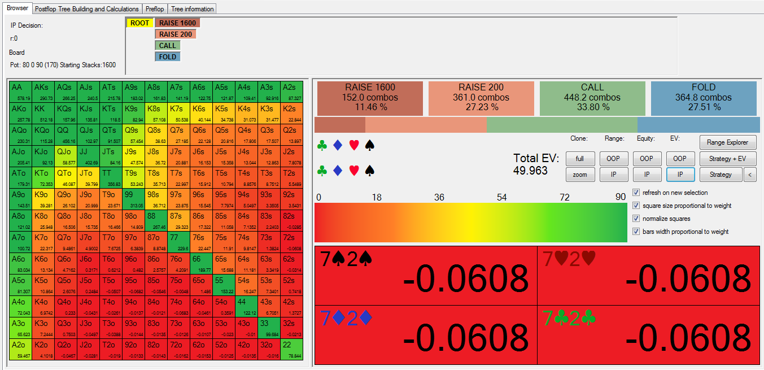Disable the normalize squares checkbox
This screenshot has height=370, width=764.
point(637,219)
